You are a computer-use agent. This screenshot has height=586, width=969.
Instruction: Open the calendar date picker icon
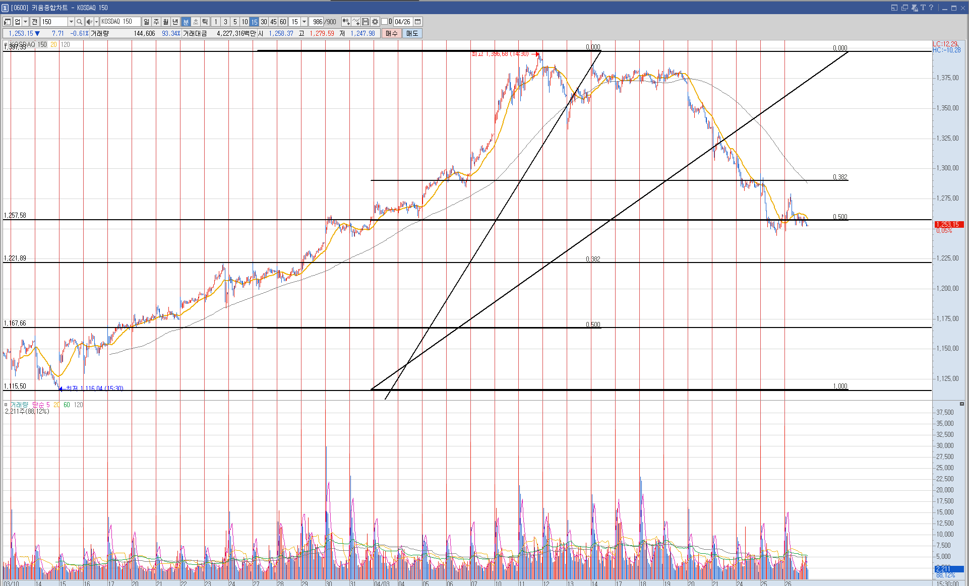418,22
